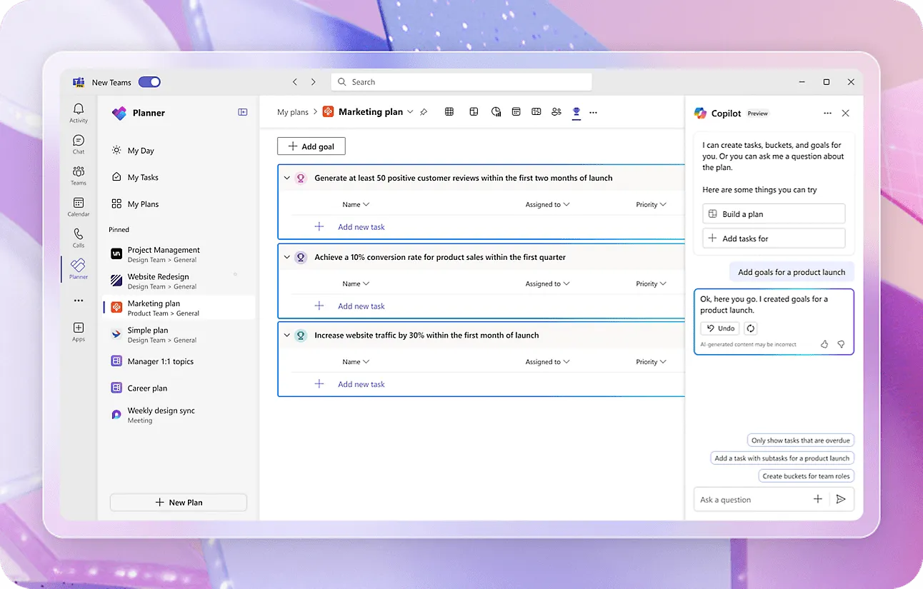The width and height of the screenshot is (923, 589).
Task: Open Assigned to dropdown in conversion goal
Action: click(x=548, y=283)
